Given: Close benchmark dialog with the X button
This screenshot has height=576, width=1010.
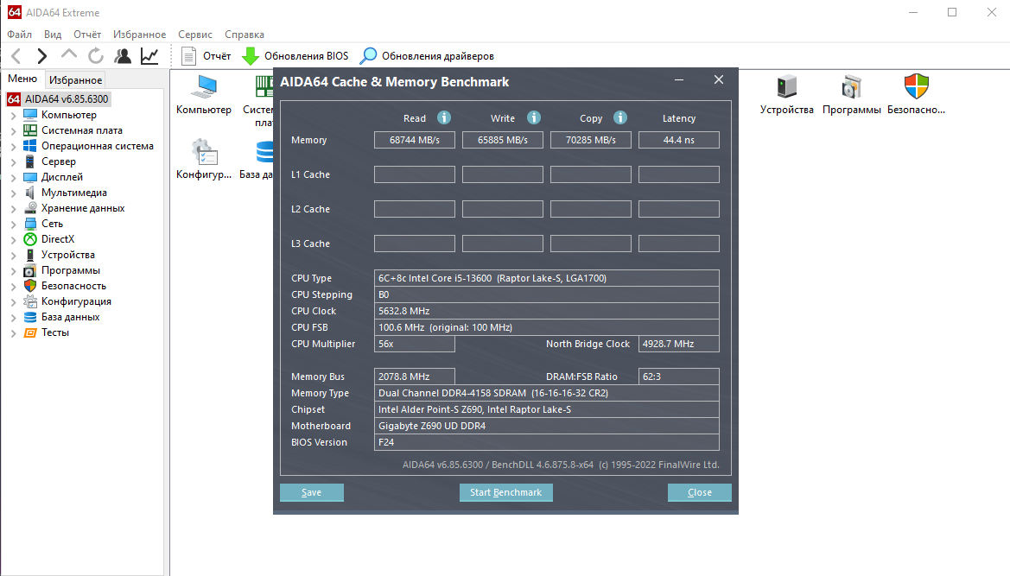Looking at the screenshot, I should [719, 79].
